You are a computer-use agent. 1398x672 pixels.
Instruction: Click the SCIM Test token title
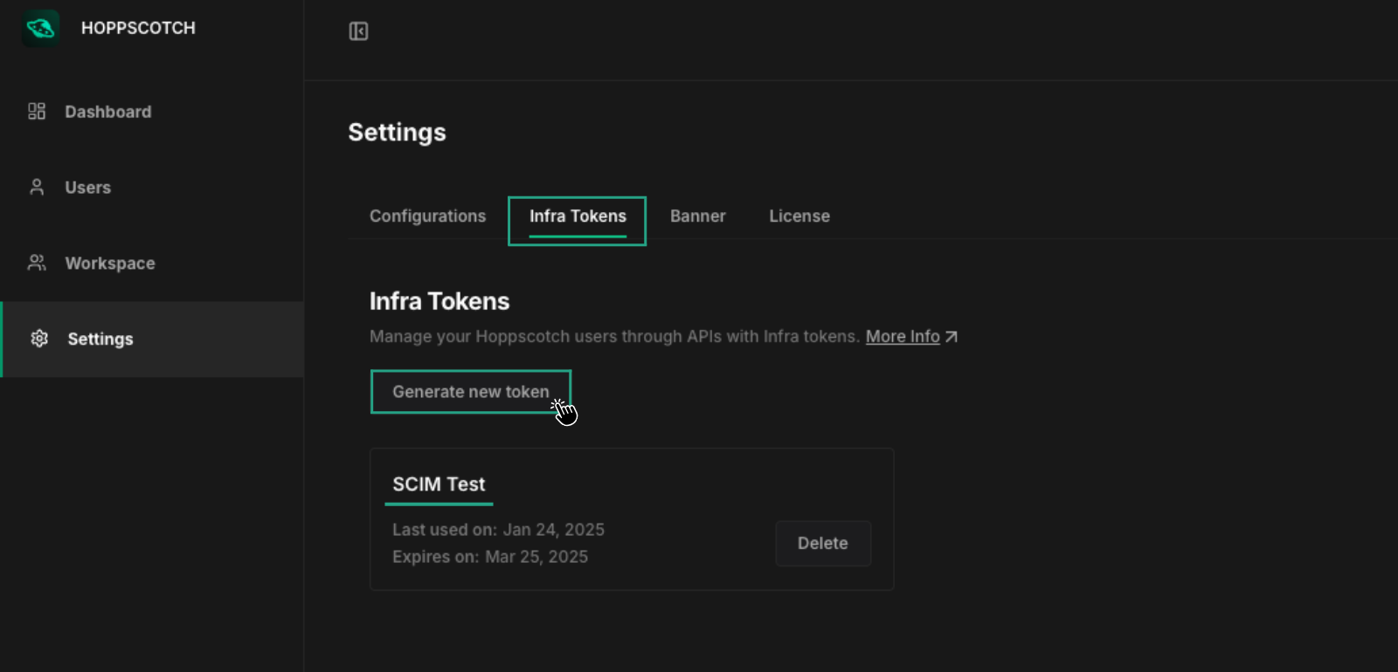point(439,484)
